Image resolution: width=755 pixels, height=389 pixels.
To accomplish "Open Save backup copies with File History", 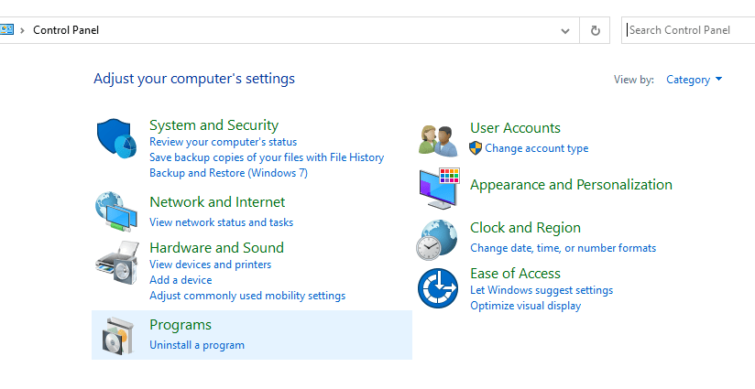I will (267, 157).
